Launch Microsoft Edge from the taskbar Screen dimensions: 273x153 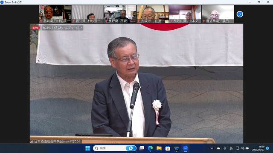click(150, 148)
